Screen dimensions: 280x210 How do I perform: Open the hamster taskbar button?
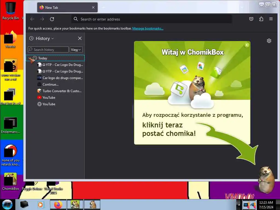coord(92,205)
